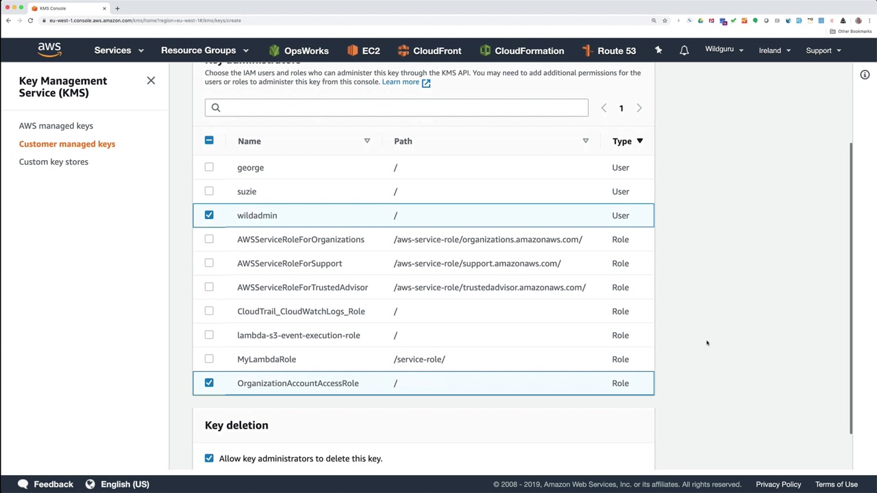The height and width of the screenshot is (493, 877).
Task: Expand the Resource Groups menu
Action: (204, 51)
